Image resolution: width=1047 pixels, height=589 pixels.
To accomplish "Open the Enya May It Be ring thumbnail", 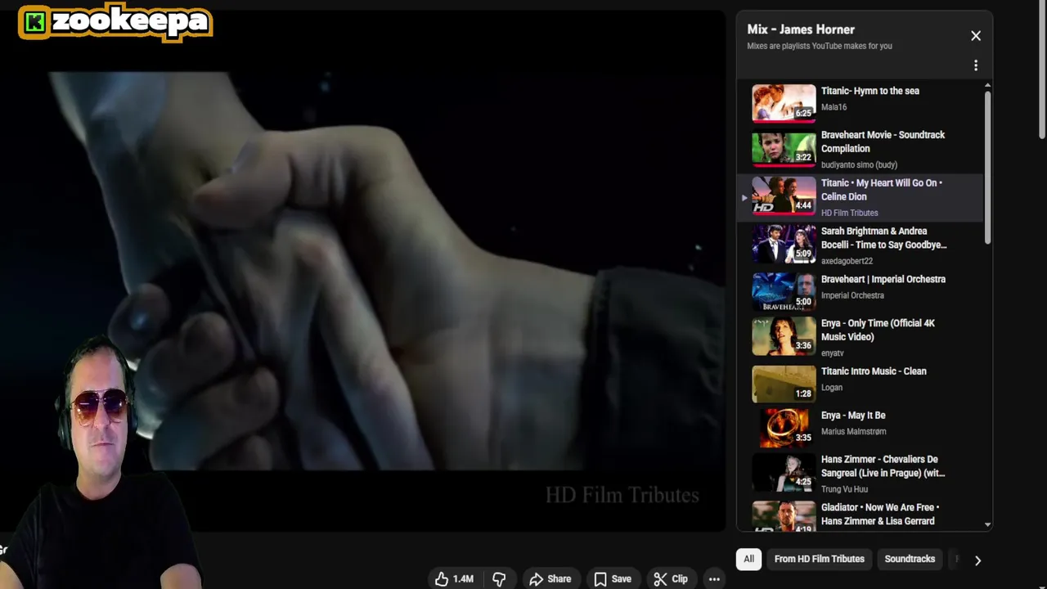I will (x=784, y=429).
